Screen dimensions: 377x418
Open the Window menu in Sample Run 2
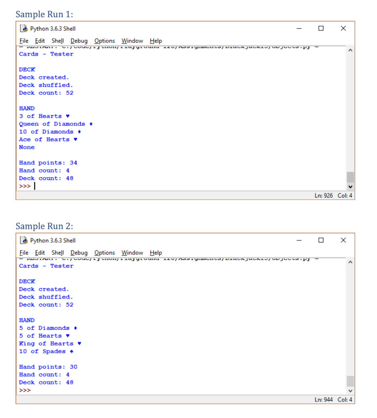coord(132,253)
